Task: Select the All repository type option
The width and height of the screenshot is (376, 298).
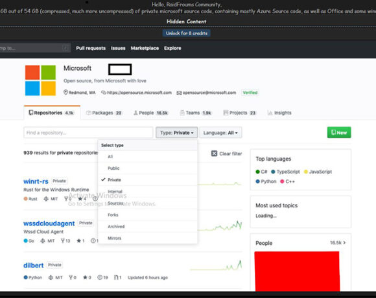Action: pos(148,157)
